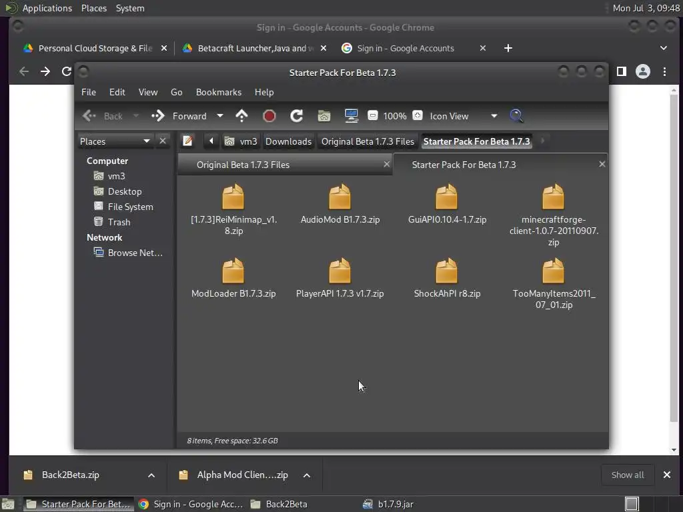Open the View menu
The height and width of the screenshot is (512, 683).
click(x=148, y=92)
